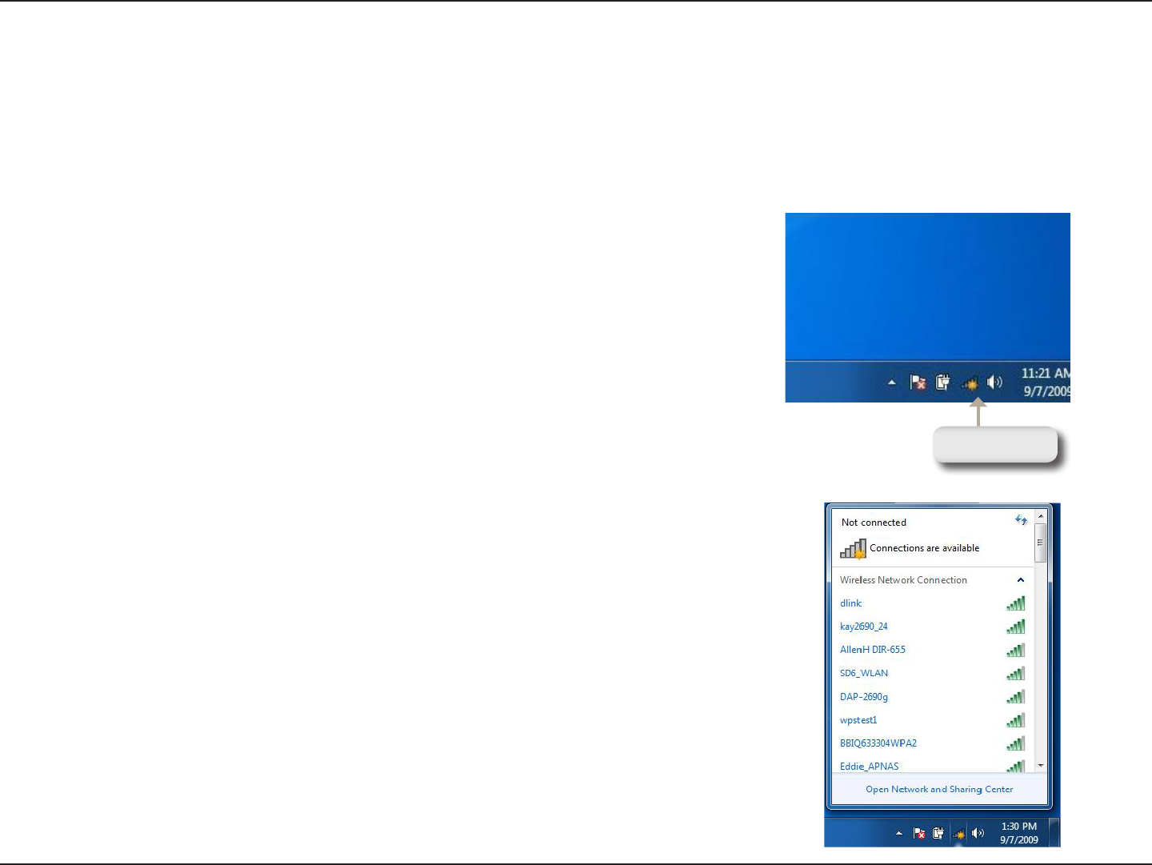Viewport: 1152px width, 865px height.
Task: Select the Eddie_APNAS network
Action: [x=932, y=766]
